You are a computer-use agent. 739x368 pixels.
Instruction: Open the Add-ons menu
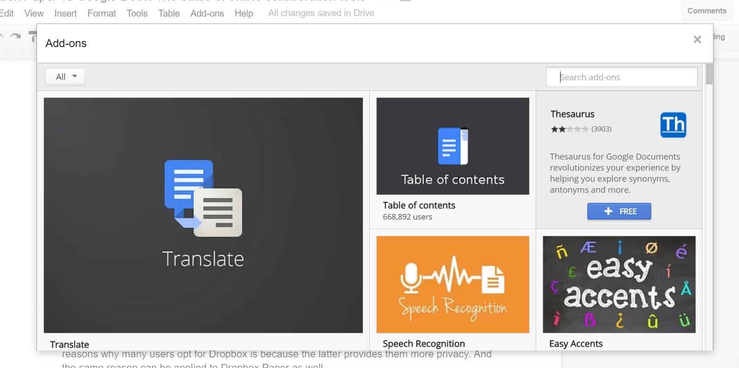coord(207,13)
